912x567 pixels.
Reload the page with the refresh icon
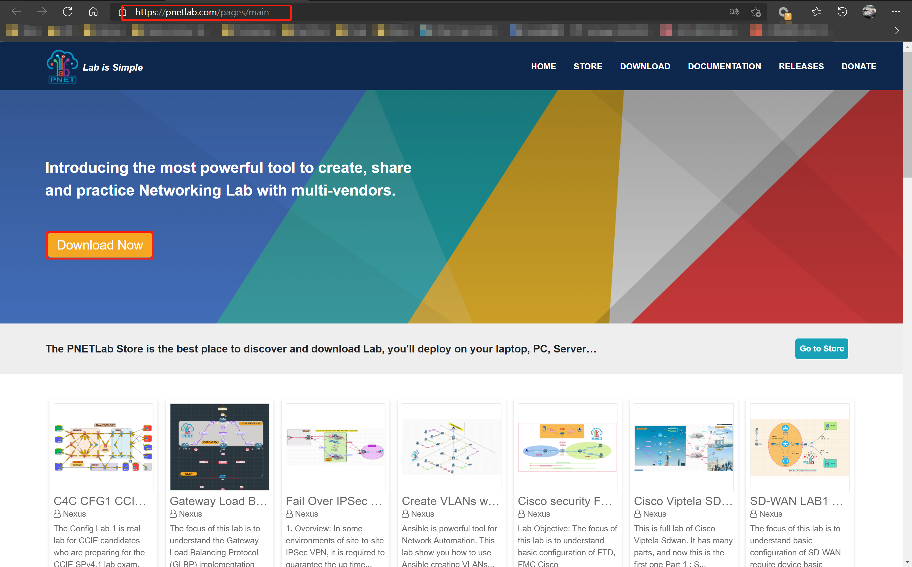tap(68, 12)
